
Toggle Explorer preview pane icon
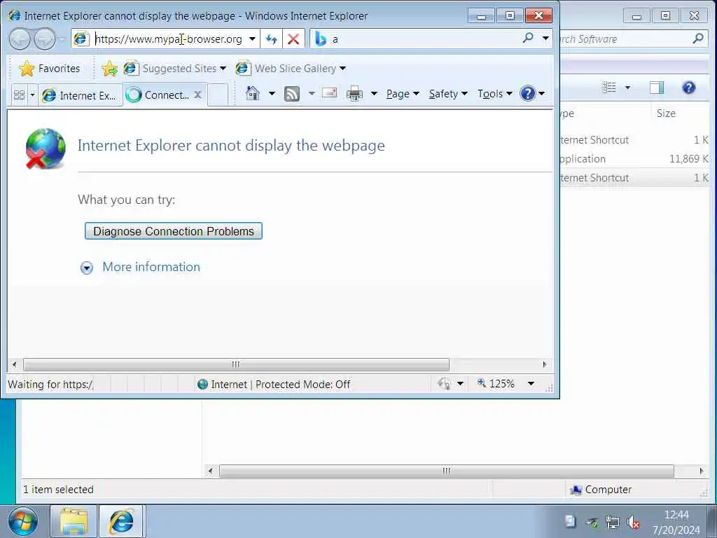click(x=657, y=88)
